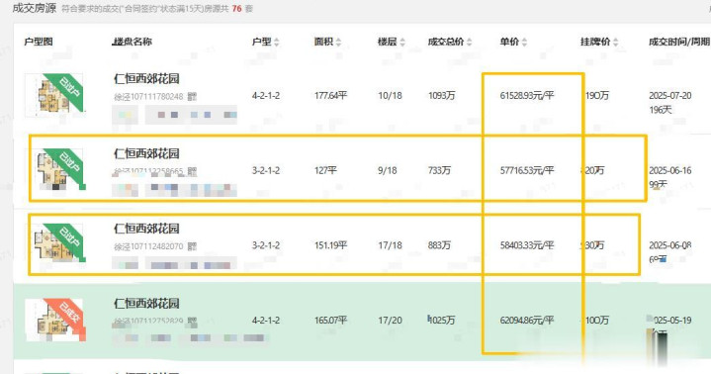Image resolution: width=711 pixels, height=374 pixels.
Task: Sort listings by 楼层 column arrows
Action: 402,43
